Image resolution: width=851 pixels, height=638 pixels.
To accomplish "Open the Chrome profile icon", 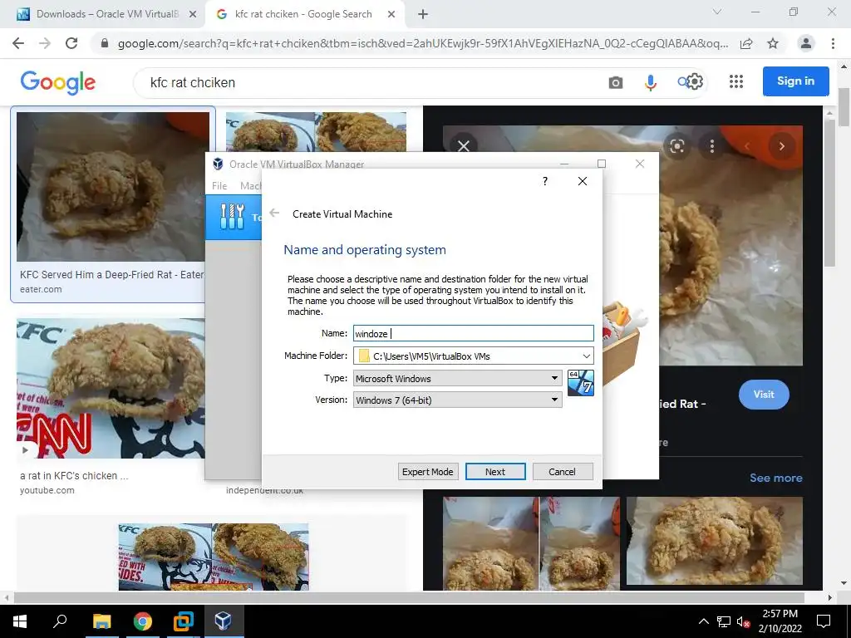I will click(x=806, y=43).
